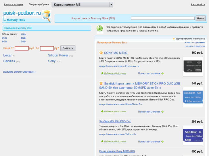This screenshot has width=209, height=156.
Task: Open 'подробнее в магазине Tehnosila' link
Action: tap(118, 134)
